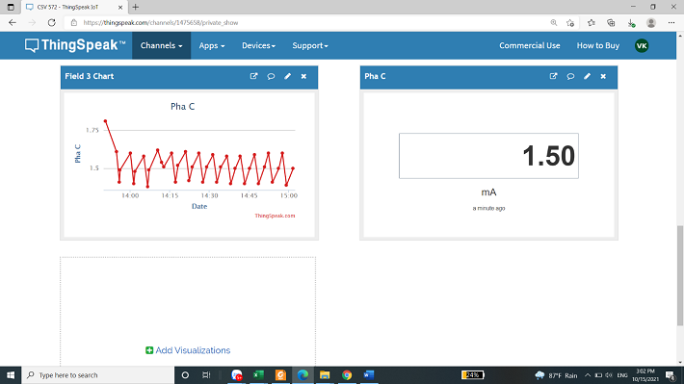Viewport: 684px width, 384px height.
Task: Edit the Pha C numeric widget
Action: tap(587, 76)
